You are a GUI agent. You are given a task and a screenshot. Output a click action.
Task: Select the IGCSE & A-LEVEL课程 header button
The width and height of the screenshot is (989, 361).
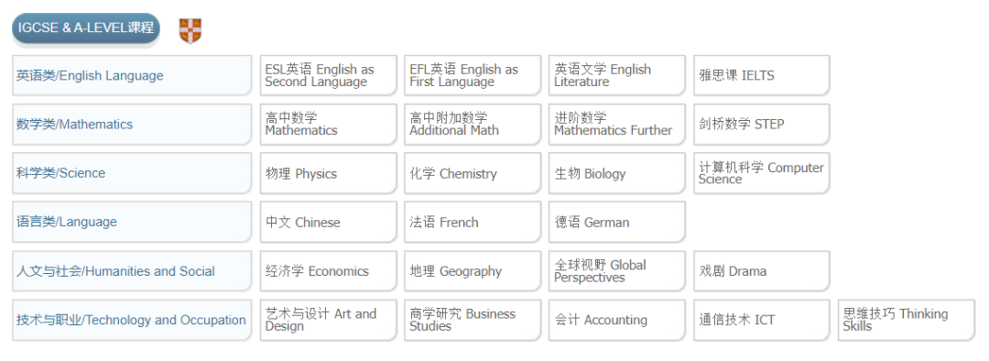coord(86,28)
